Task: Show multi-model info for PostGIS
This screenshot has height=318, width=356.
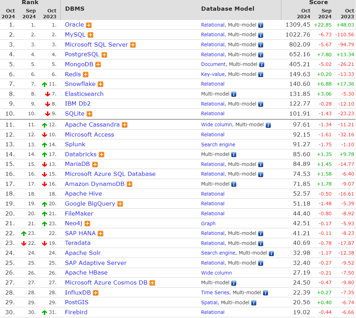Action: pyautogui.click(x=254, y=303)
